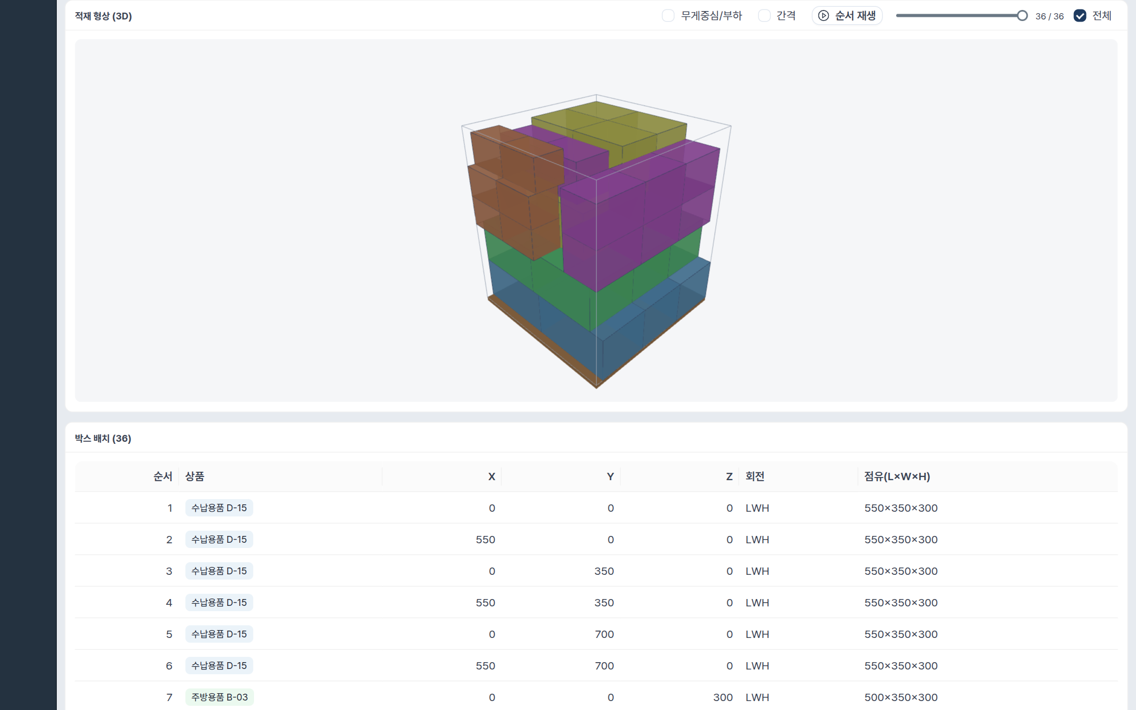Click the 순서 재생 play button

tap(847, 16)
